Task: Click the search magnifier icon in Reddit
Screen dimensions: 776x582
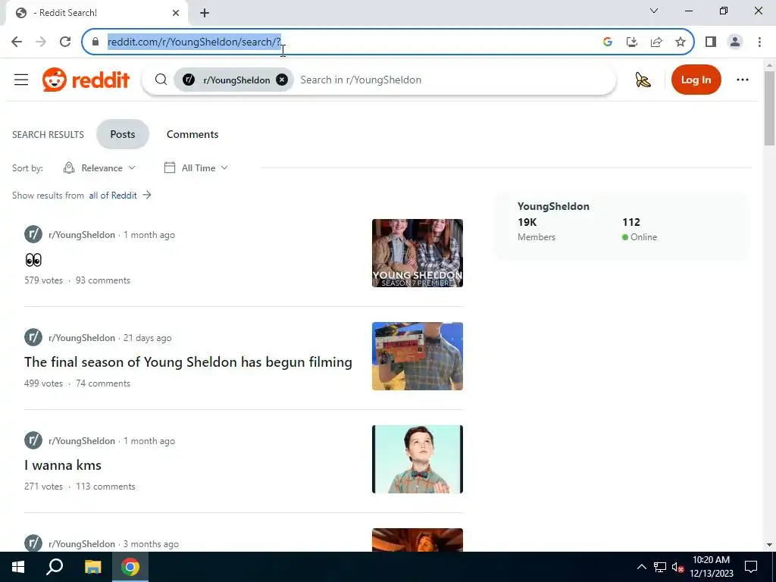Action: (x=161, y=80)
